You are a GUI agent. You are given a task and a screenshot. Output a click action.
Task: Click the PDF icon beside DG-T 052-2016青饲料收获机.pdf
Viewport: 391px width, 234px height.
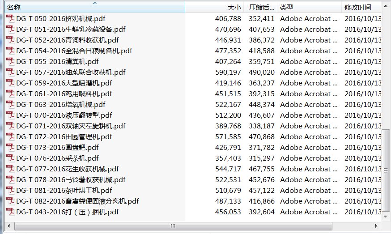coord(10,40)
